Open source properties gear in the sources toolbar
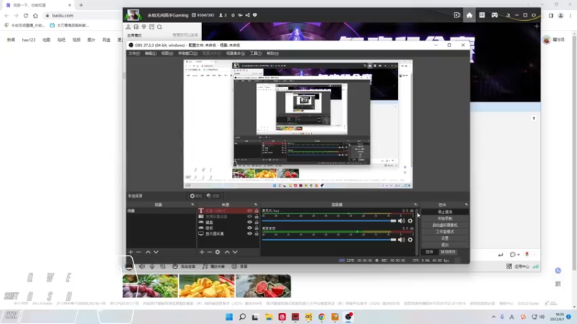This screenshot has width=577, height=324. 218,252
